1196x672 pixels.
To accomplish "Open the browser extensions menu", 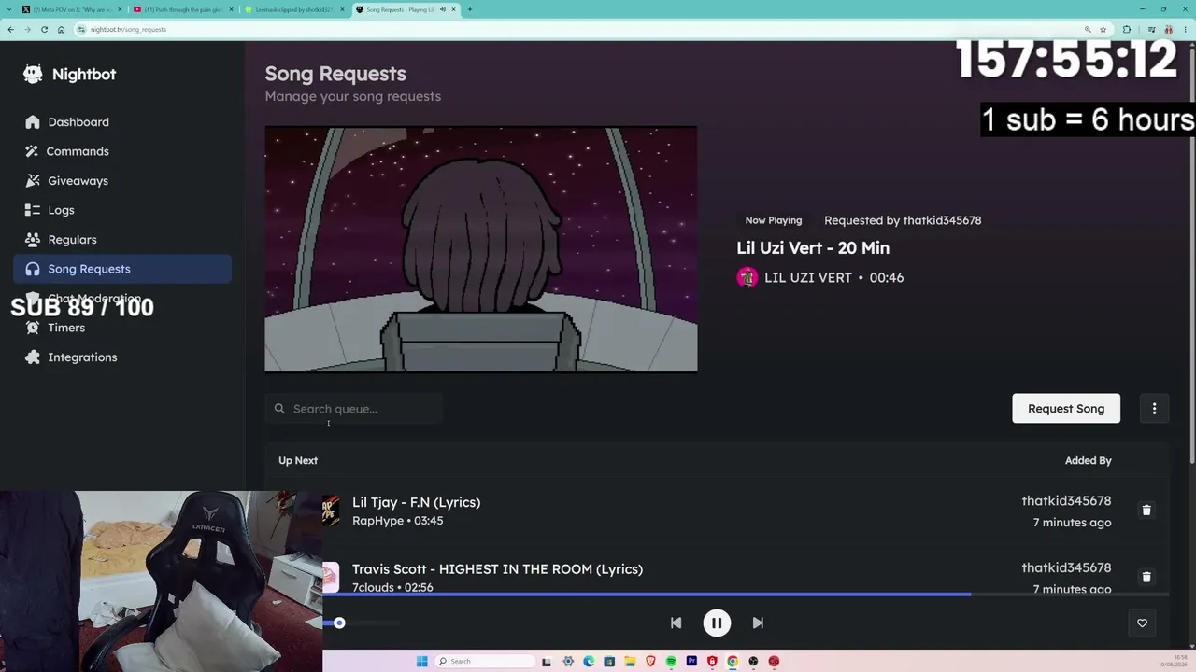I will (x=1126, y=29).
